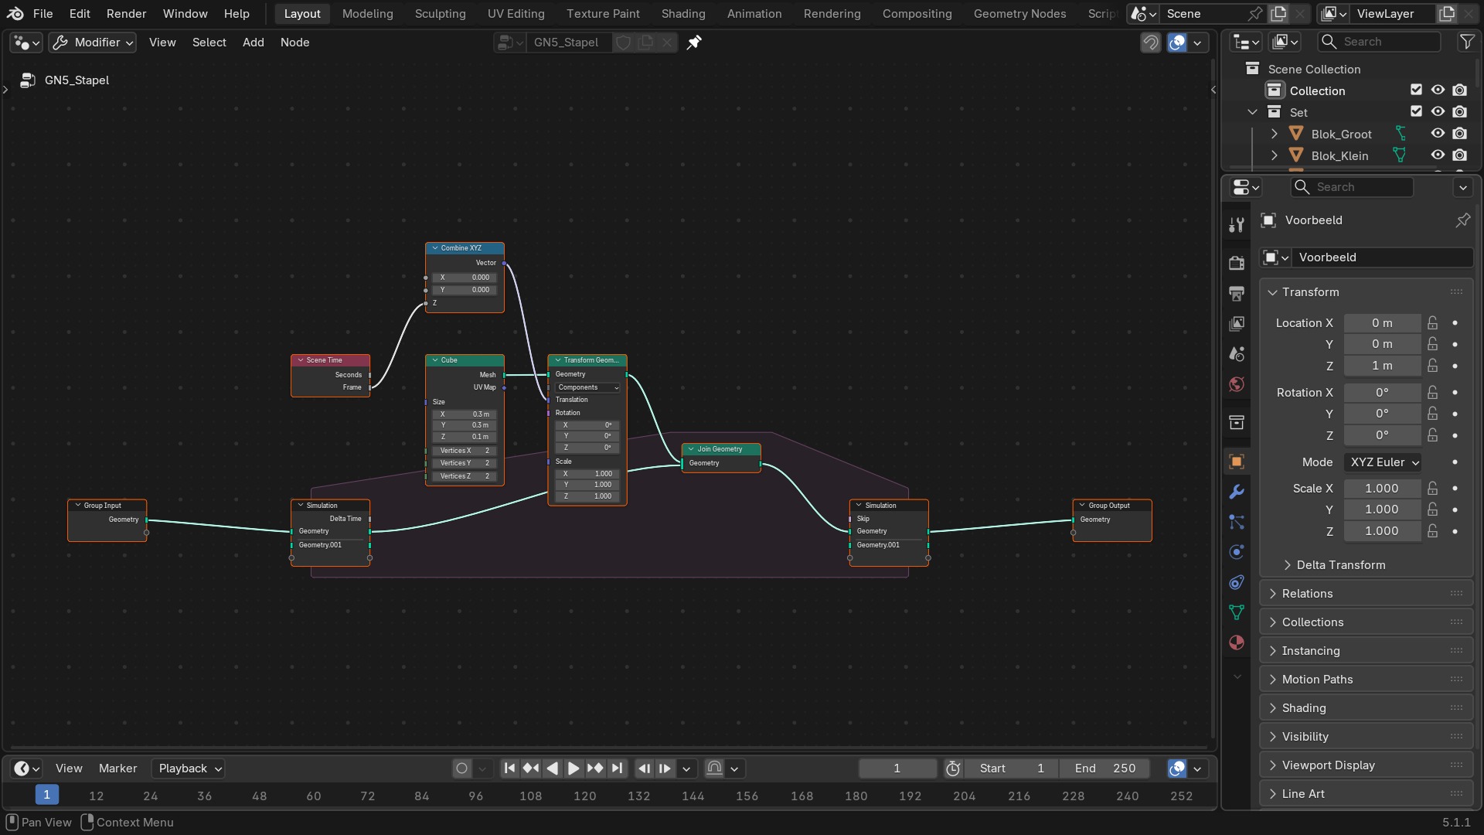The image size is (1484, 835).
Task: Open the Particles properties tab
Action: click(1237, 522)
